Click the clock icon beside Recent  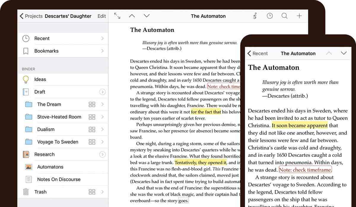click(26, 38)
